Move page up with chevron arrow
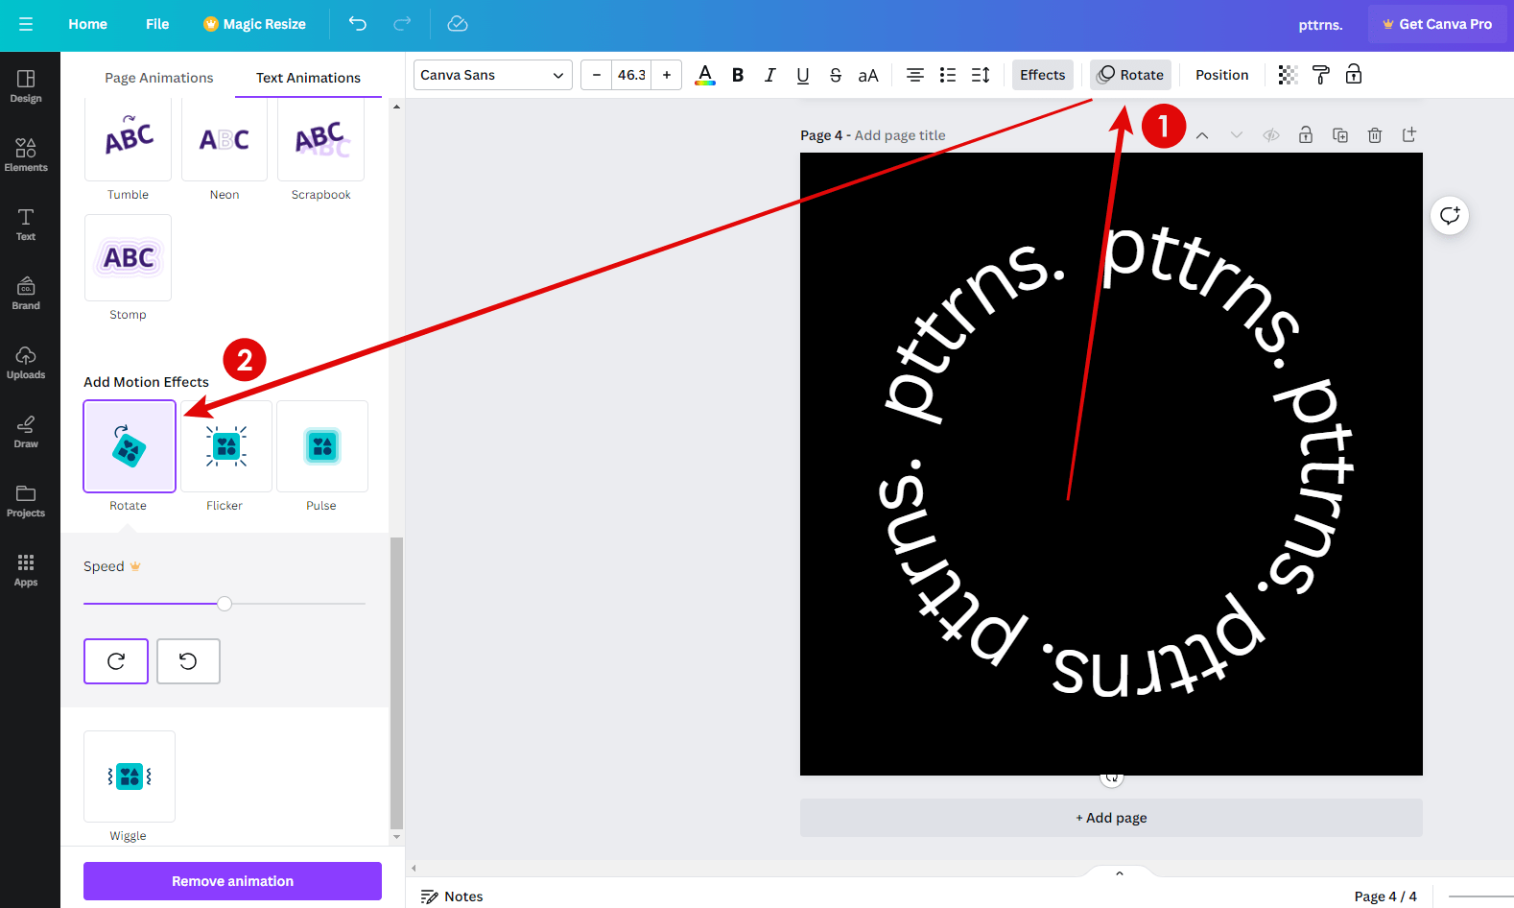Image resolution: width=1514 pixels, height=908 pixels. click(x=1202, y=135)
